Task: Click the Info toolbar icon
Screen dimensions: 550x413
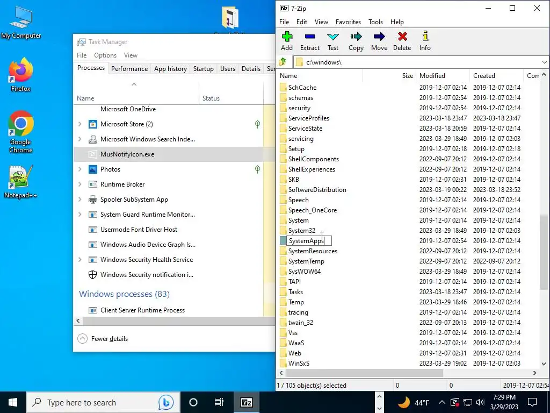Action: click(425, 41)
